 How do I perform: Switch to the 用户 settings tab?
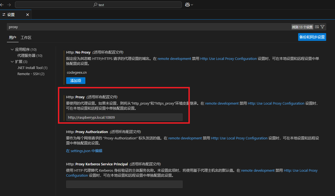point(12,38)
